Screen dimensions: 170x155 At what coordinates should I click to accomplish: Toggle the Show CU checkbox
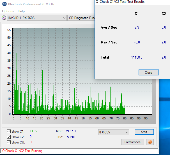coord(9,142)
